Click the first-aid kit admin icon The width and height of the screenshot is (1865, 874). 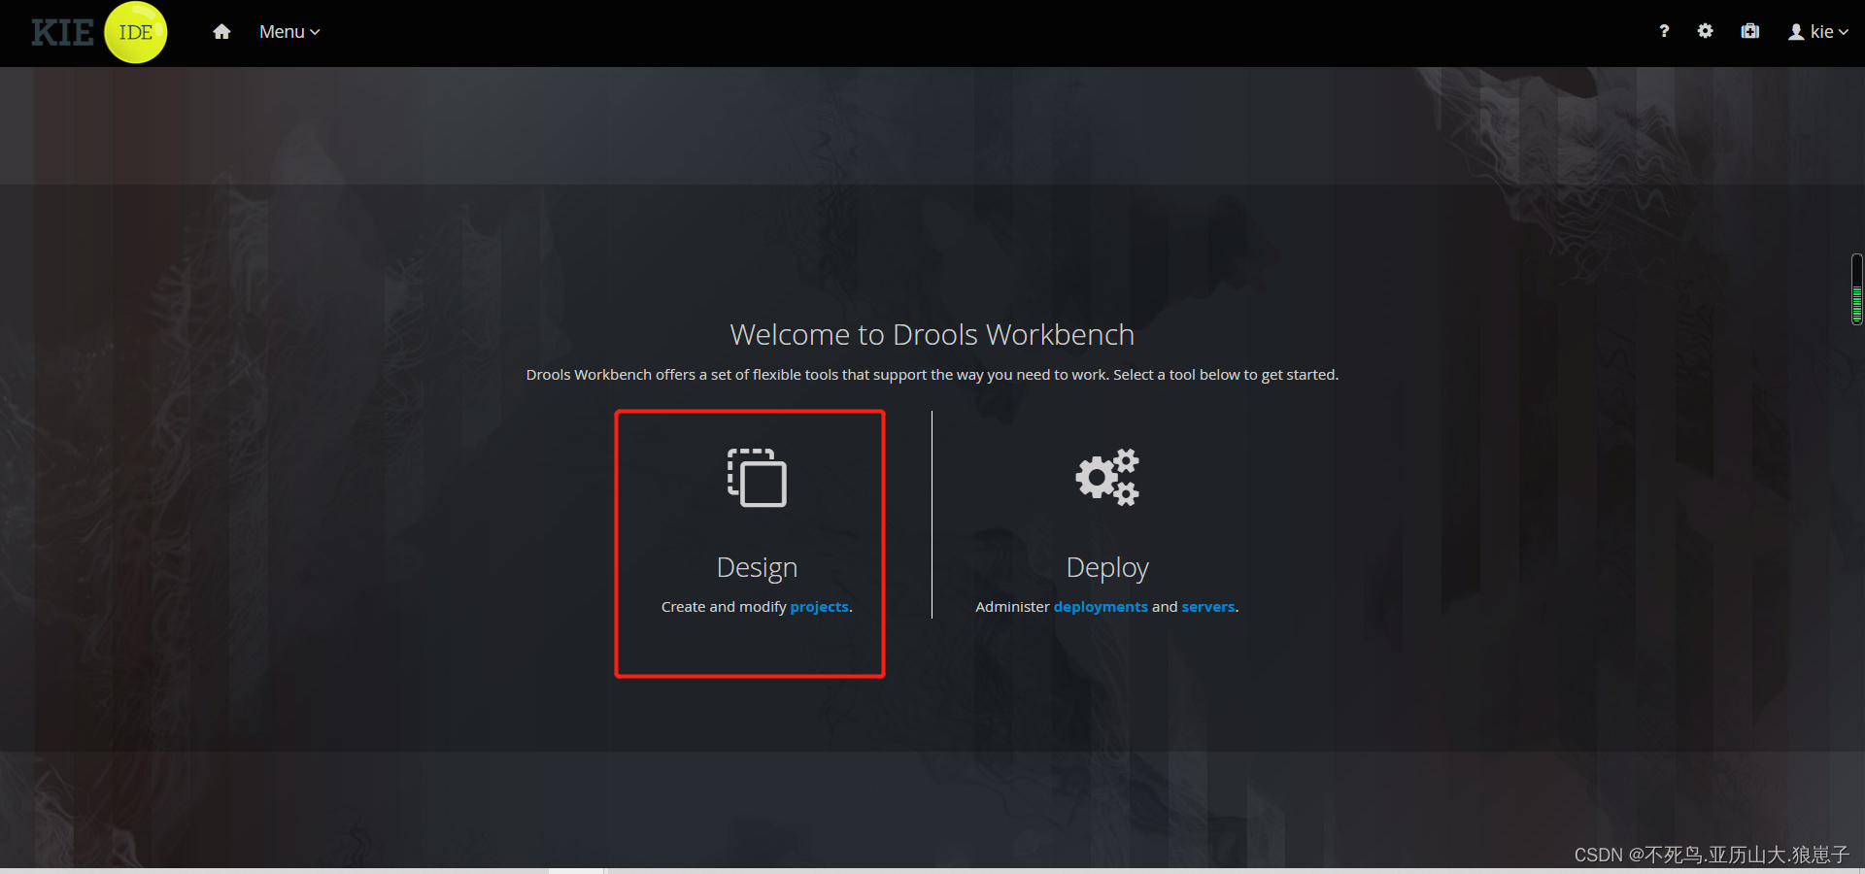[x=1749, y=31]
